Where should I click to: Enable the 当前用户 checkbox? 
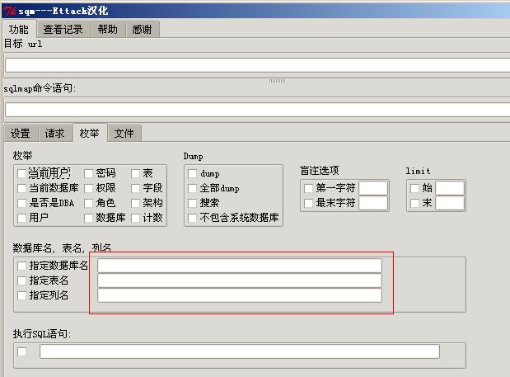pyautogui.click(x=21, y=173)
